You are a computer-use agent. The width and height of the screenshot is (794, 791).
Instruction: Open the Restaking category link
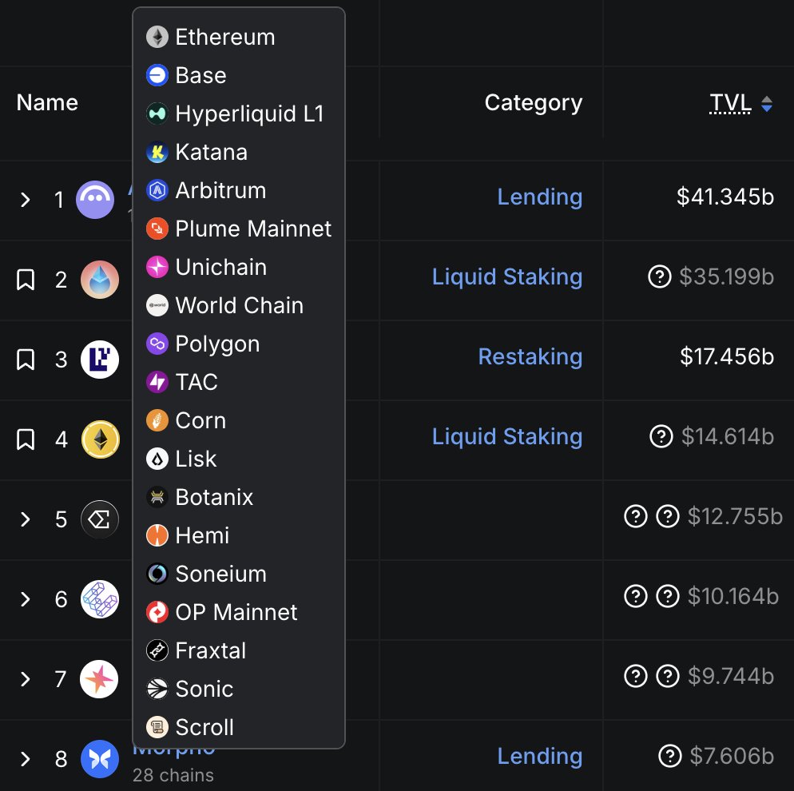(530, 356)
